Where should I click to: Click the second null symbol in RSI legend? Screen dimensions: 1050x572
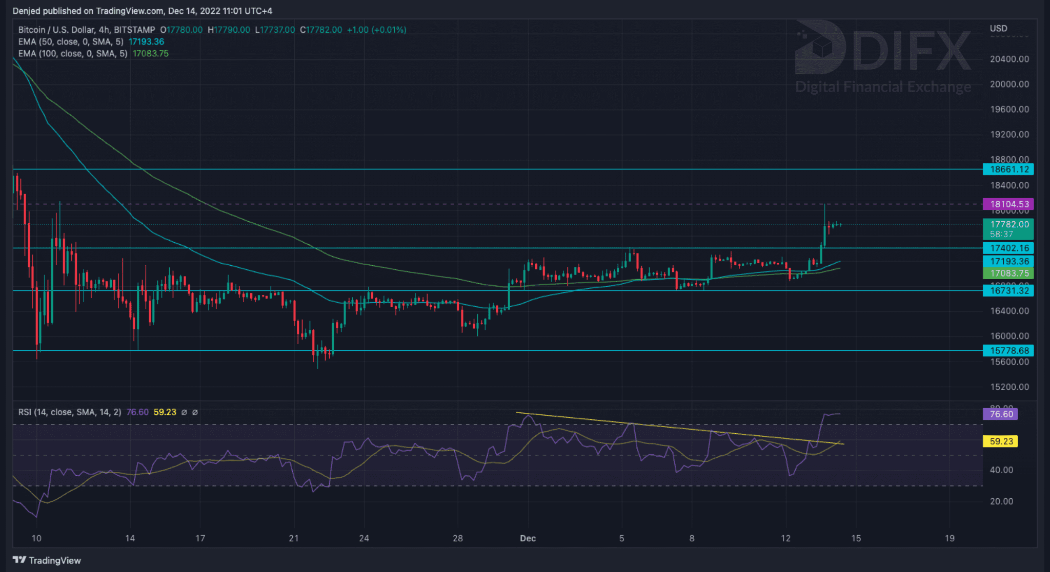pyautogui.click(x=195, y=412)
